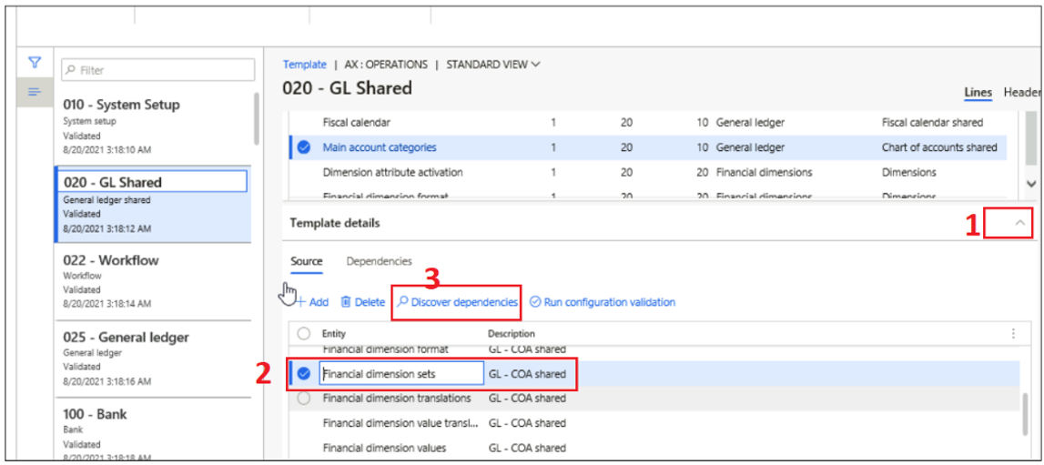Viewport: 1044px width, 465px height.
Task: Select 025 - General ledger template
Action: coord(153,359)
